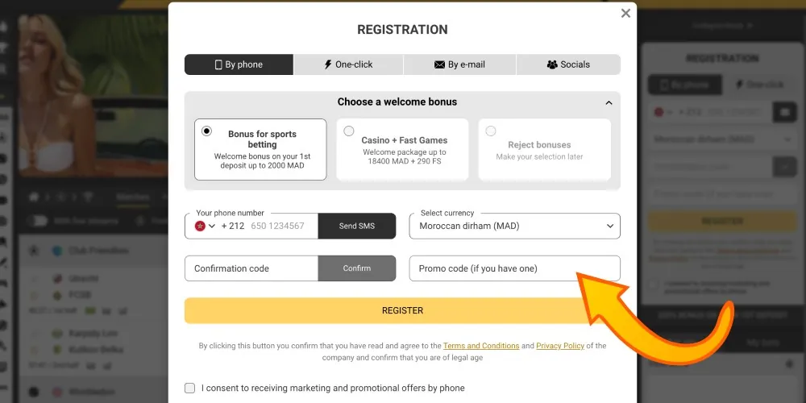Screen dimensions: 806x403
Task: Select Bonus for sports betting radio
Action: point(207,131)
